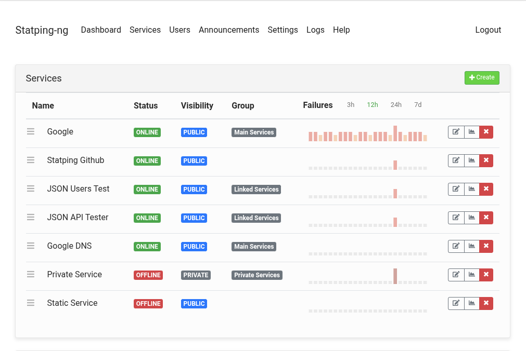526x351 pixels.
Task: Open the chart icon for Statping Github
Action: pyautogui.click(x=471, y=160)
